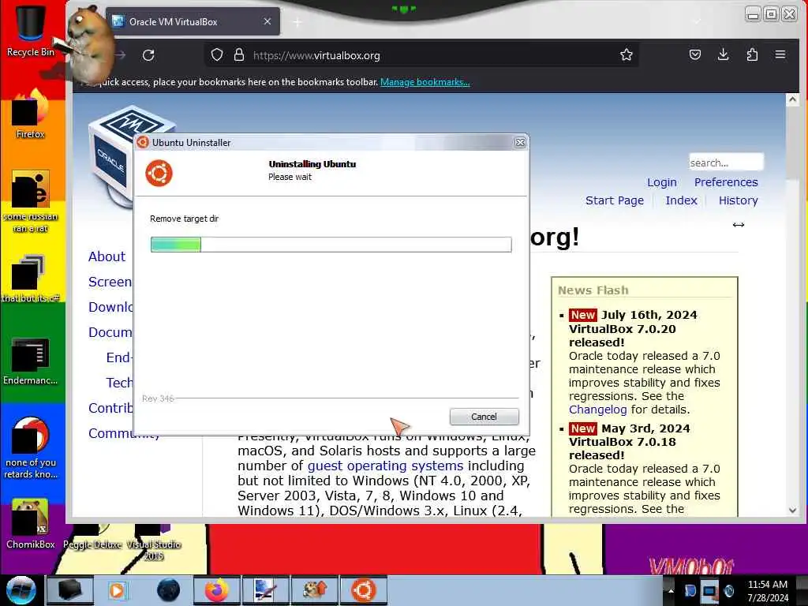
Task: Cancel the Ubuntu uninstall
Action: tap(484, 417)
